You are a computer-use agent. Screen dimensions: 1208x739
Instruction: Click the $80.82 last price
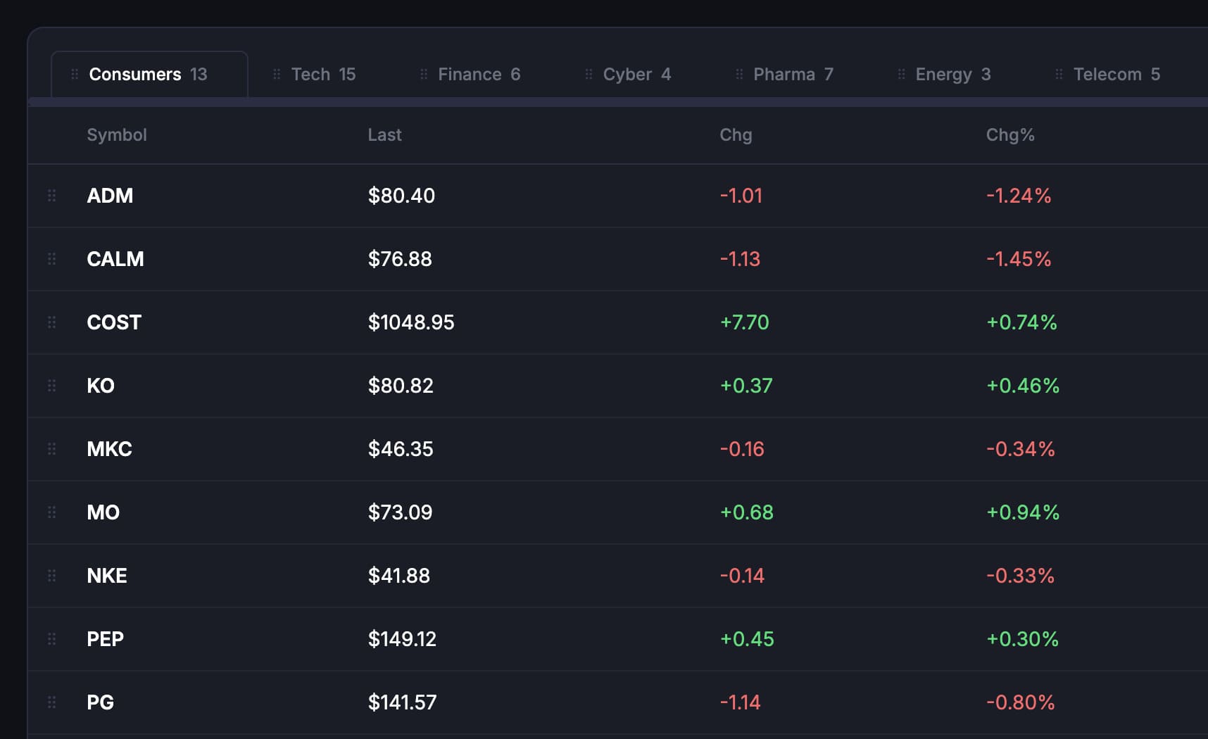[401, 386]
